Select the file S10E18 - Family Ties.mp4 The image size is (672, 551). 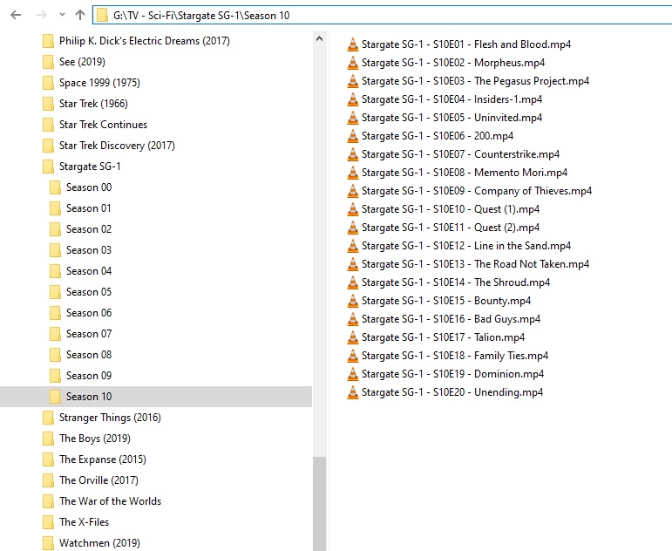447,356
